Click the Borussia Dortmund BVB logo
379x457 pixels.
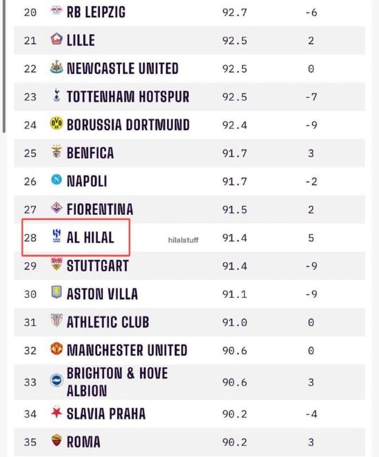pyautogui.click(x=57, y=123)
